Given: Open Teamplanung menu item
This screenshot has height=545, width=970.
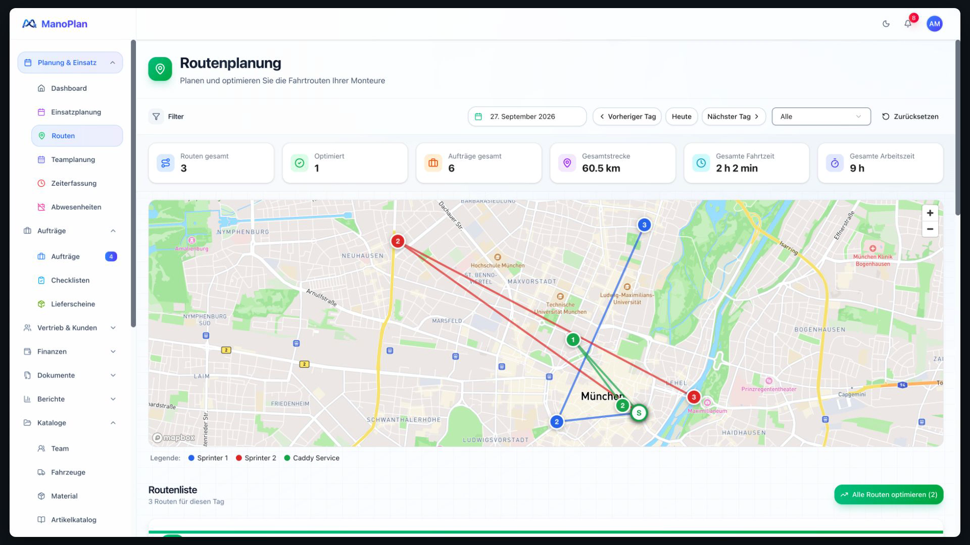Looking at the screenshot, I should pyautogui.click(x=77, y=159).
